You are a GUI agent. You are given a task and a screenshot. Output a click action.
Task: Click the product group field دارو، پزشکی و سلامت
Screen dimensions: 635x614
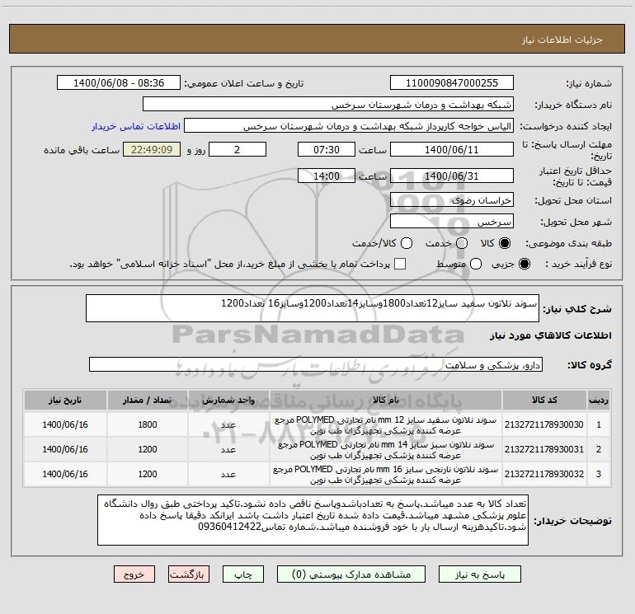(316, 364)
